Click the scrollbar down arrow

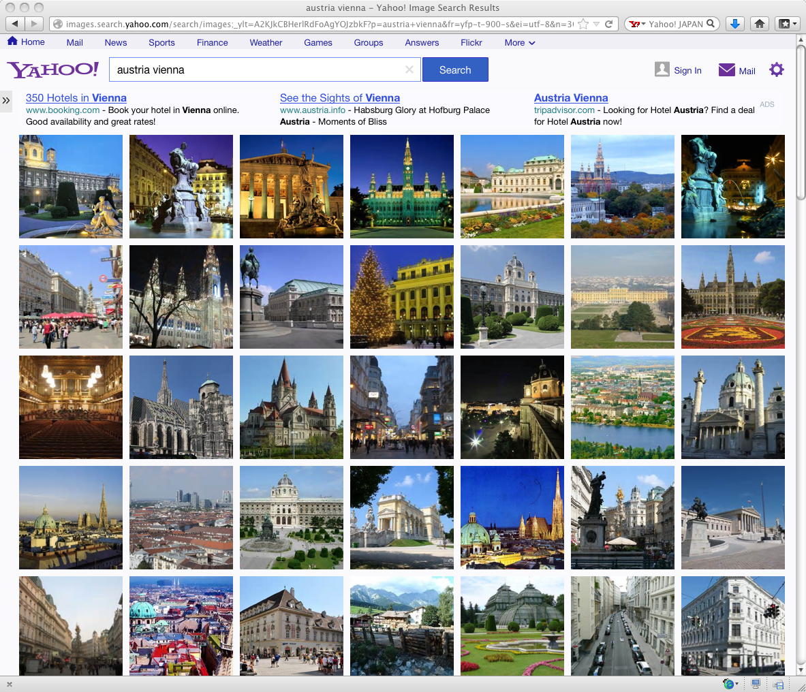pos(801,670)
